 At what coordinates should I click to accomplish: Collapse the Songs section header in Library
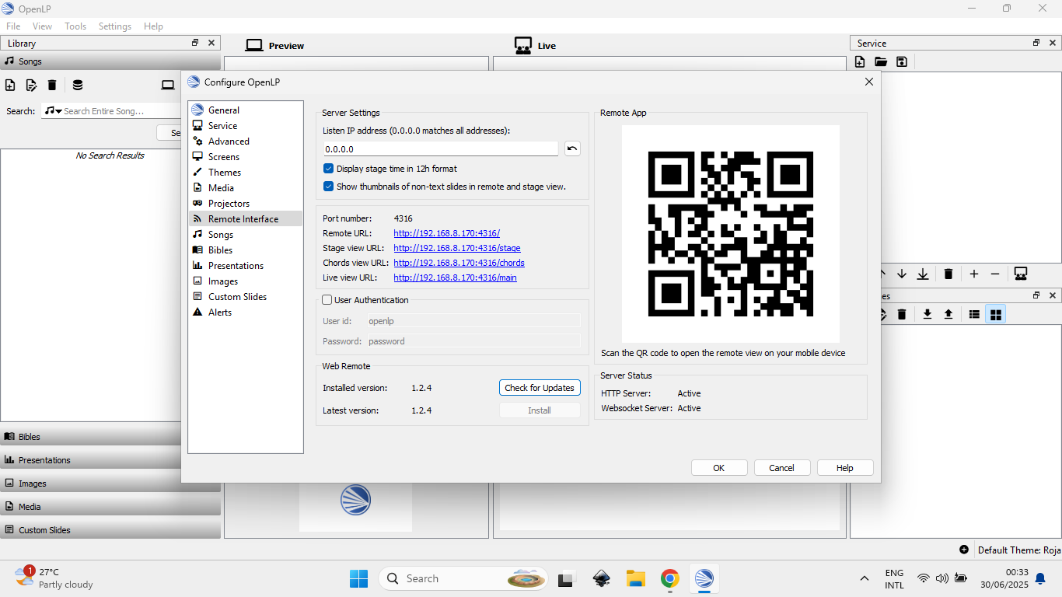click(x=110, y=61)
